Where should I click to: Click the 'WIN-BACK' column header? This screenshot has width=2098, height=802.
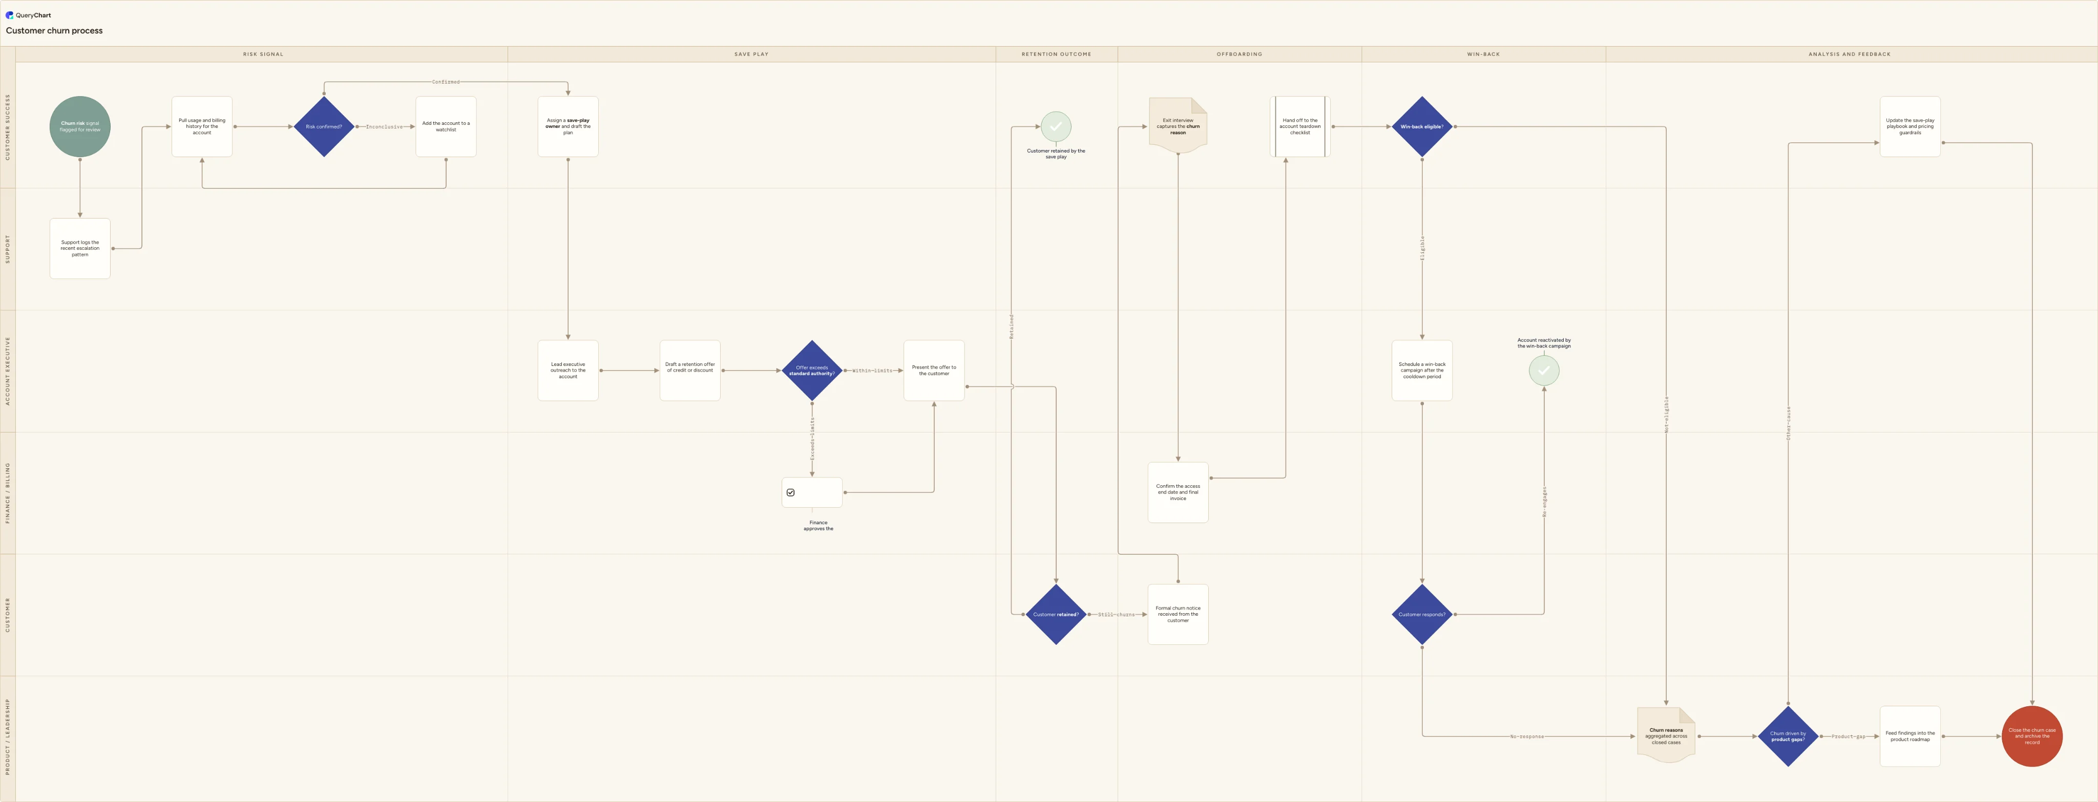click(x=1483, y=55)
